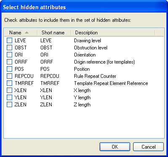Select POS in the Short name column
The height and width of the screenshot is (157, 168).
coord(45,69)
